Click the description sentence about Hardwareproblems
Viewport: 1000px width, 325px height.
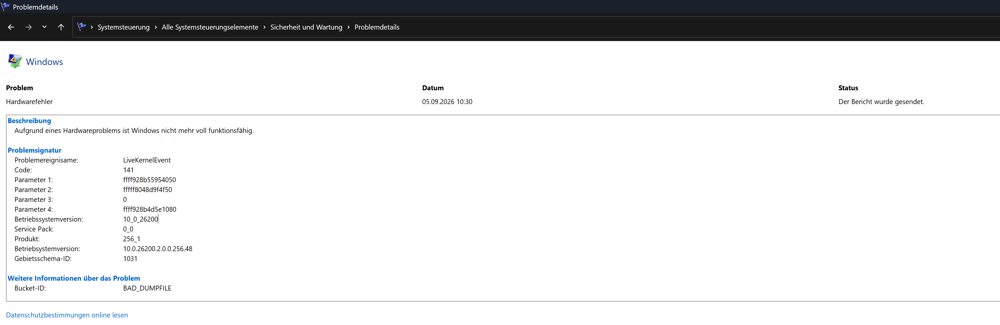tap(134, 131)
